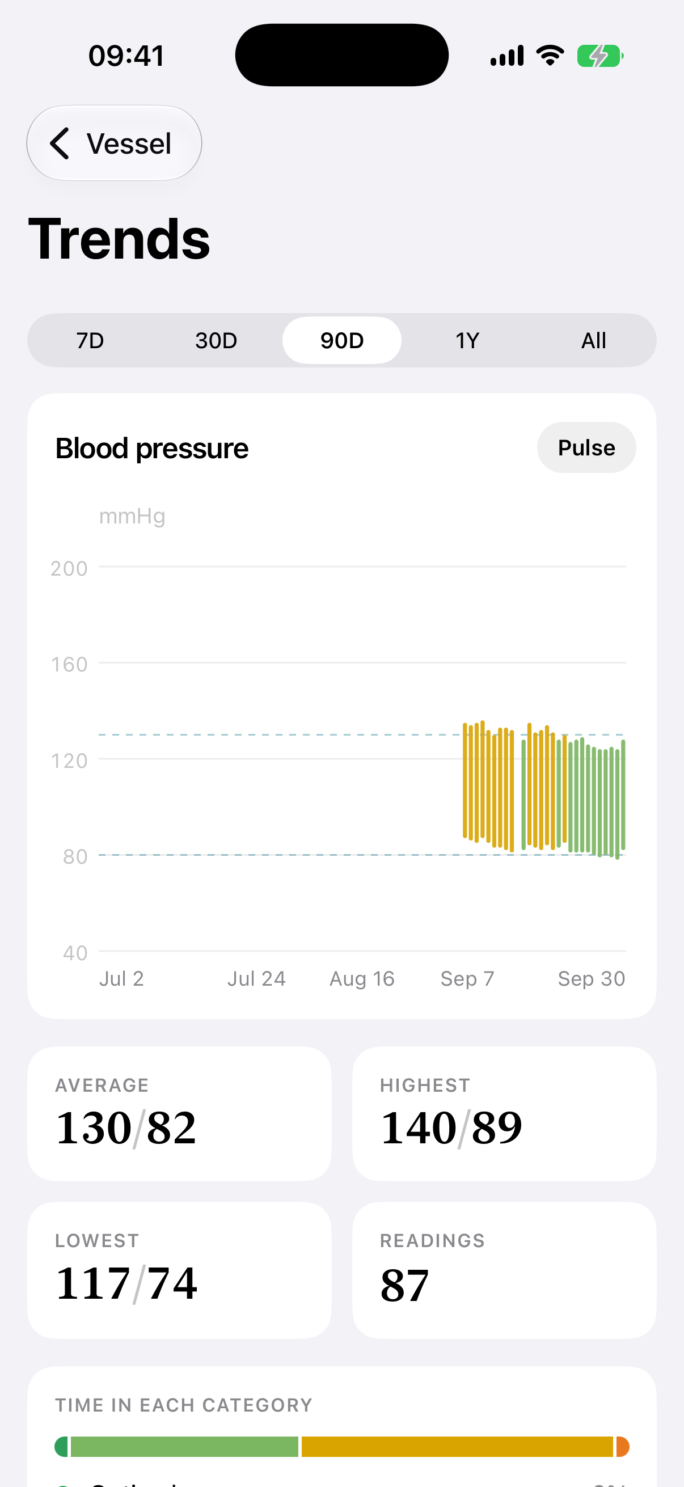Screen dimensions: 684x1487
Task: Show All time range data
Action: [x=593, y=341]
